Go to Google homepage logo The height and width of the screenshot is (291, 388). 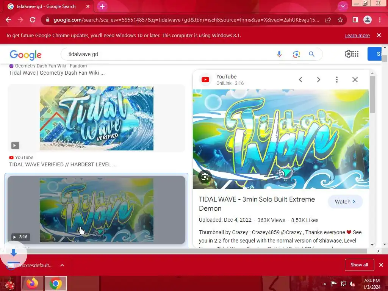tap(26, 55)
